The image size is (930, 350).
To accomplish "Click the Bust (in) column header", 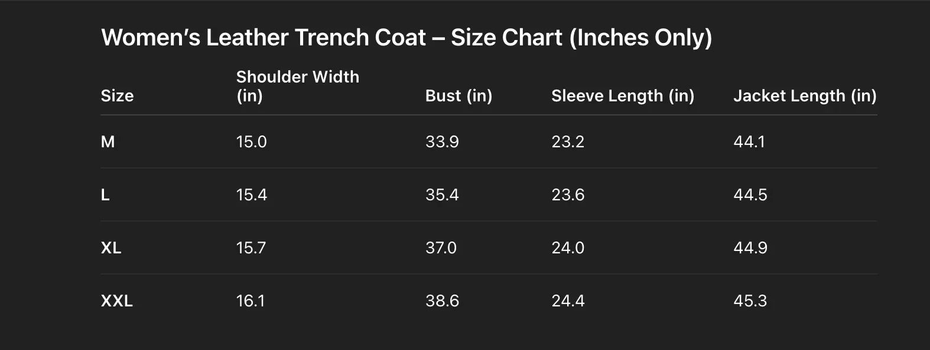I will click(x=459, y=95).
